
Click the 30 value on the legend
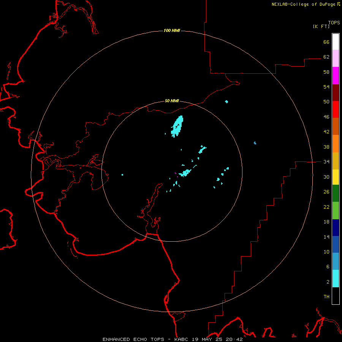(x=326, y=177)
